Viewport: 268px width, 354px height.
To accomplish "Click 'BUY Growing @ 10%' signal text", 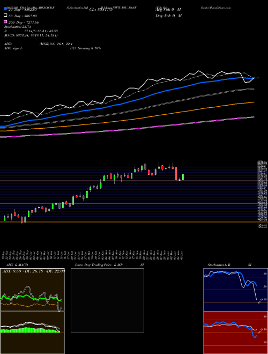I will [85, 48].
